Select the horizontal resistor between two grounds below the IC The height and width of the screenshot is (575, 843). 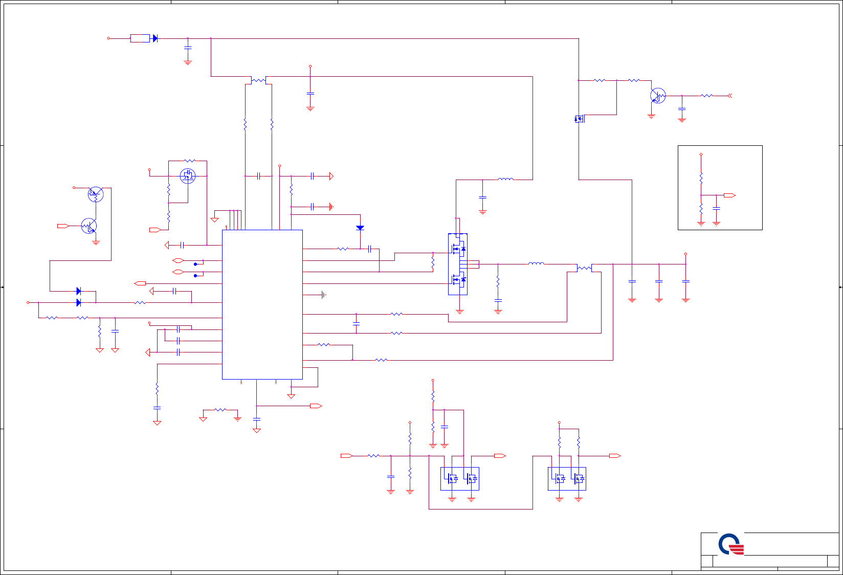click(220, 410)
